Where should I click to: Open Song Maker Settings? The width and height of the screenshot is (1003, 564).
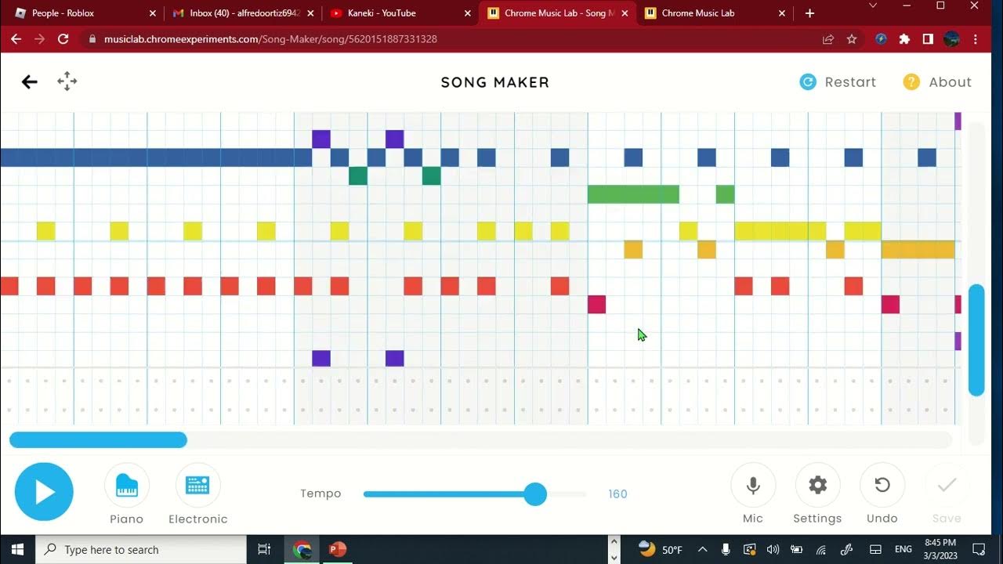point(817,493)
